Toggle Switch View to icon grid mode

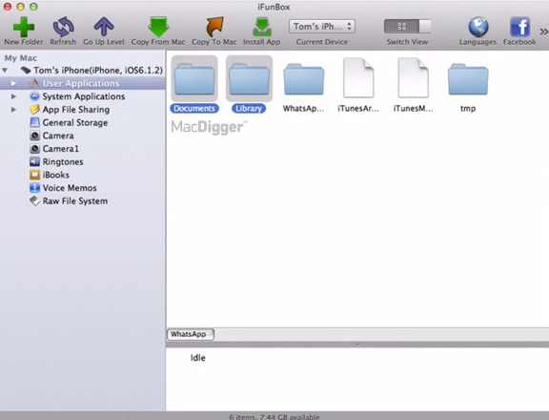click(x=401, y=27)
